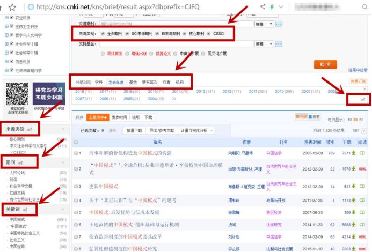Collapse 来源类别 sidebar section arrow
The height and width of the screenshot is (252, 372).
tap(63, 129)
